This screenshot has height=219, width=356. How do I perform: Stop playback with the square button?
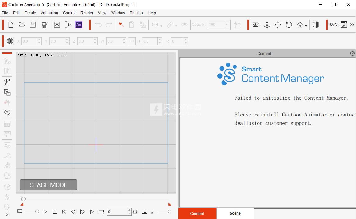pos(55,212)
